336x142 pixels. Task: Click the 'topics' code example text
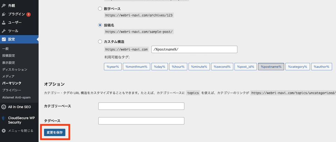pyautogui.click(x=193, y=93)
